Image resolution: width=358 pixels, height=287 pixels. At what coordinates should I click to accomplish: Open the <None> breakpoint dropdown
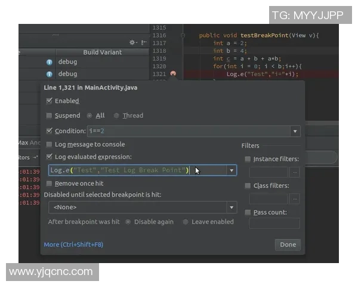(x=232, y=207)
